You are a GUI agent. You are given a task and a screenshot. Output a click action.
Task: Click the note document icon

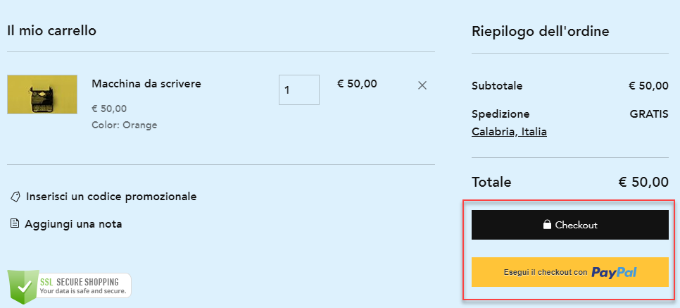15,224
